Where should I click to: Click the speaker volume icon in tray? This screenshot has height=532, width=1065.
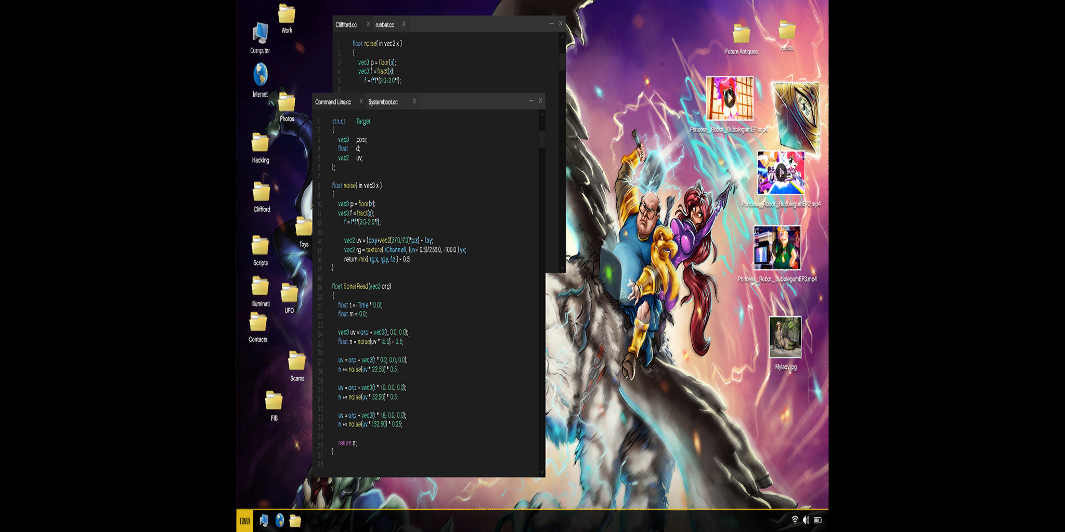(x=806, y=520)
